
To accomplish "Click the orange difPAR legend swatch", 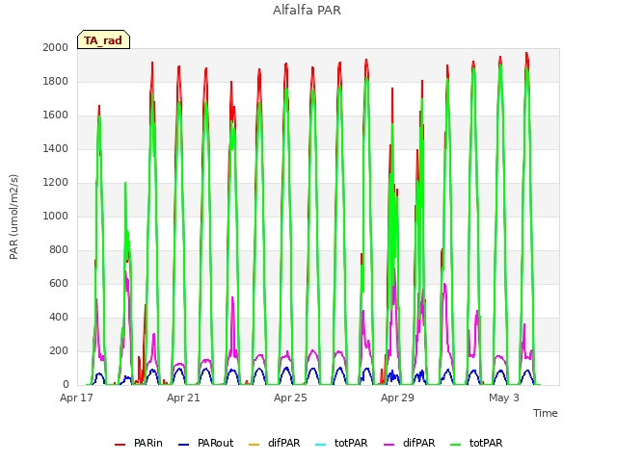I will point(255,445).
